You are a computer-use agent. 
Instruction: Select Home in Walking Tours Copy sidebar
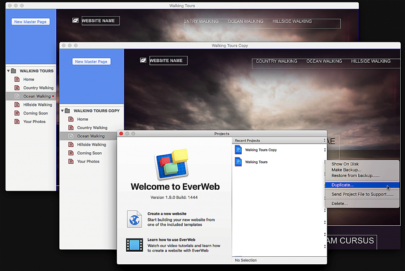tap(83, 119)
